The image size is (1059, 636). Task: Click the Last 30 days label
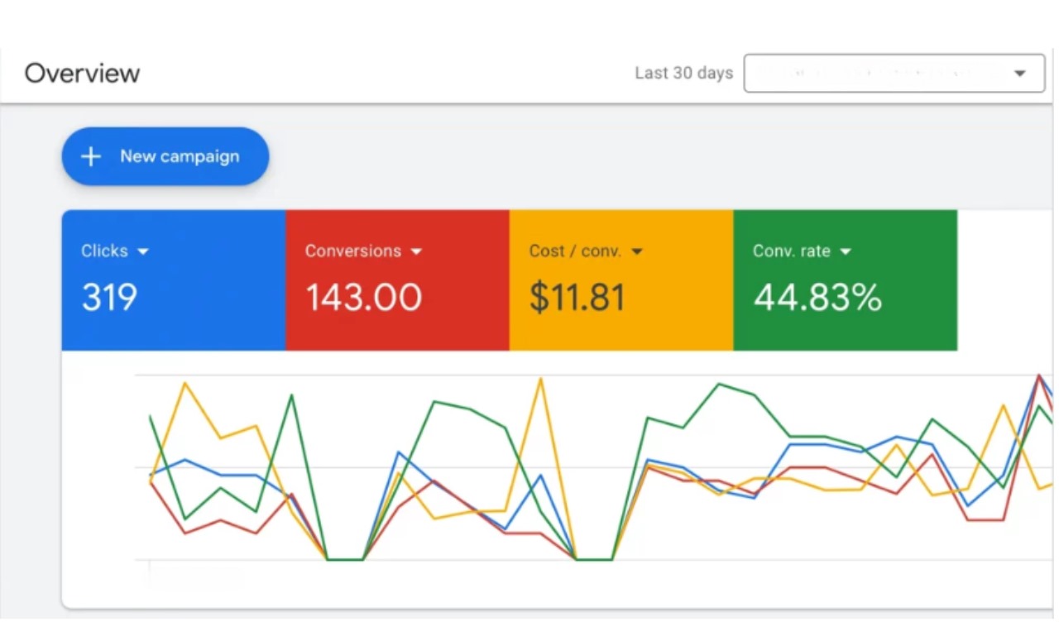coord(683,73)
